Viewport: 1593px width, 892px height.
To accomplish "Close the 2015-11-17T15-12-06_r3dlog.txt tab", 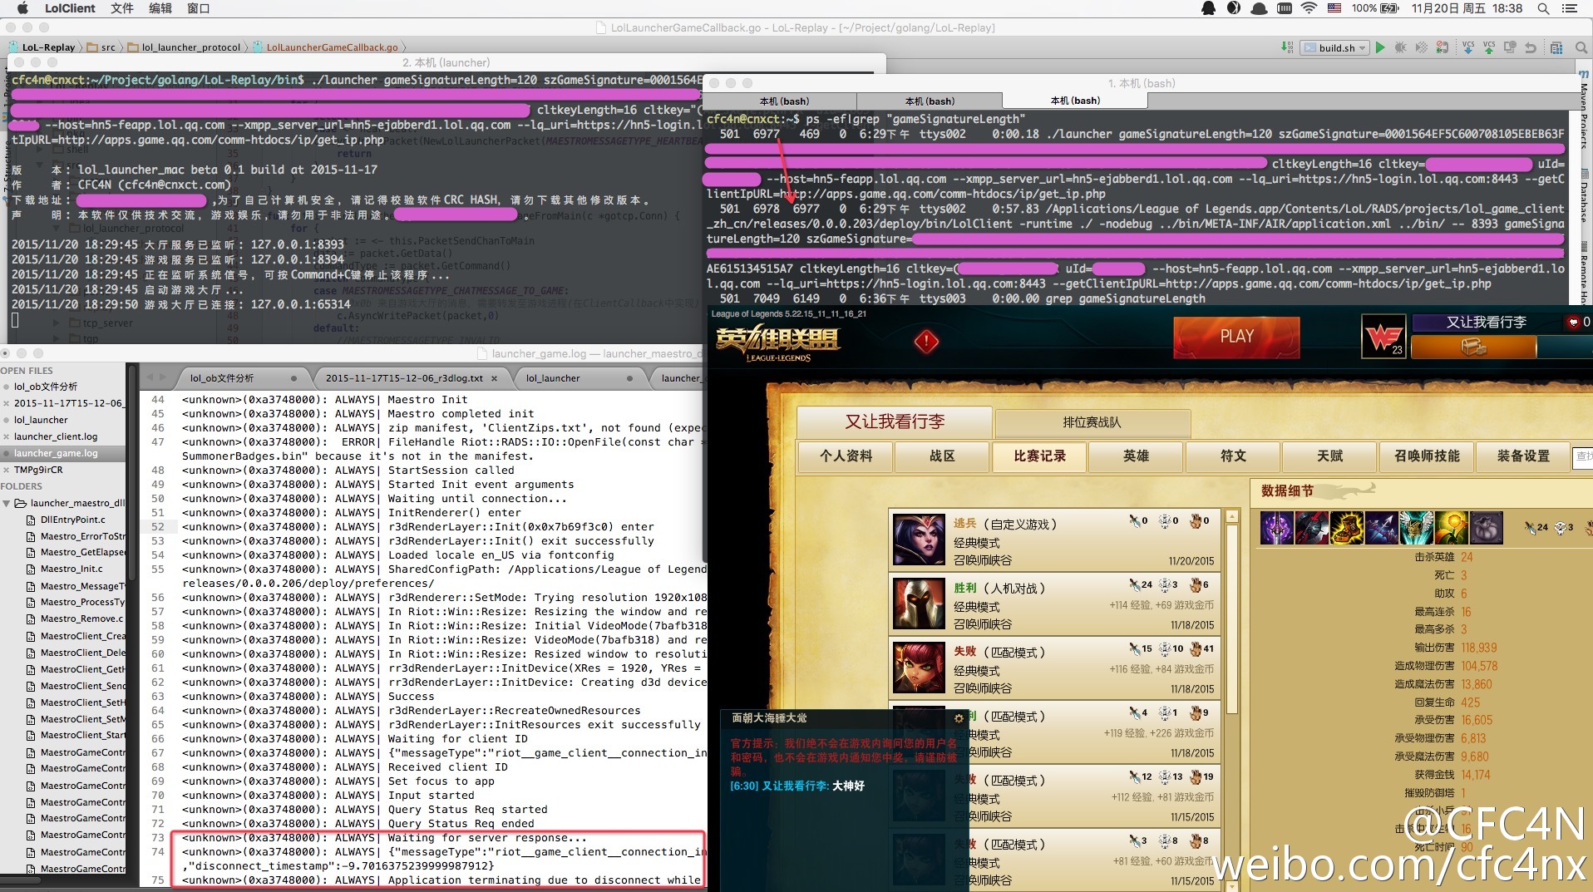I will 494,378.
